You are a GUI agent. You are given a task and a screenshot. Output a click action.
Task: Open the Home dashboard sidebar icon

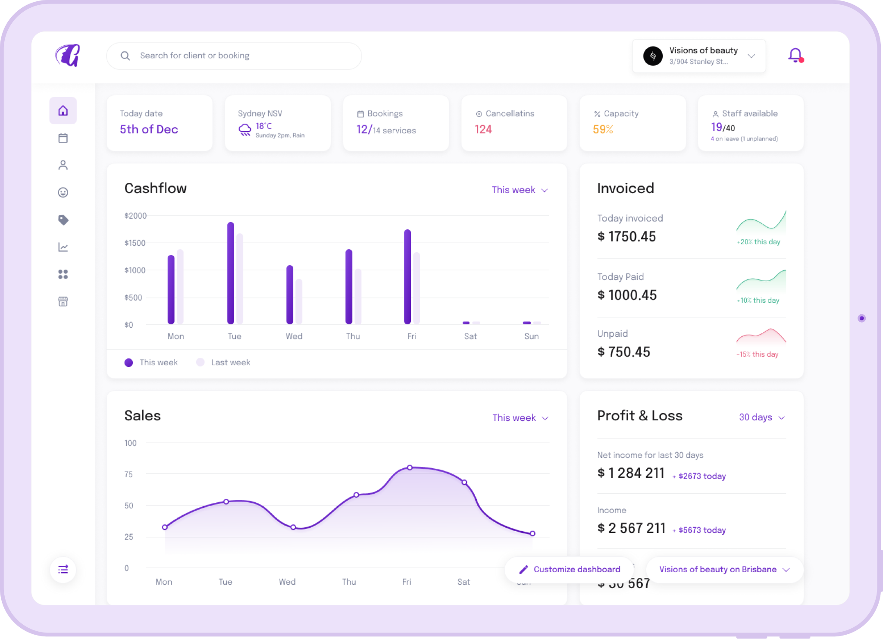(x=63, y=111)
